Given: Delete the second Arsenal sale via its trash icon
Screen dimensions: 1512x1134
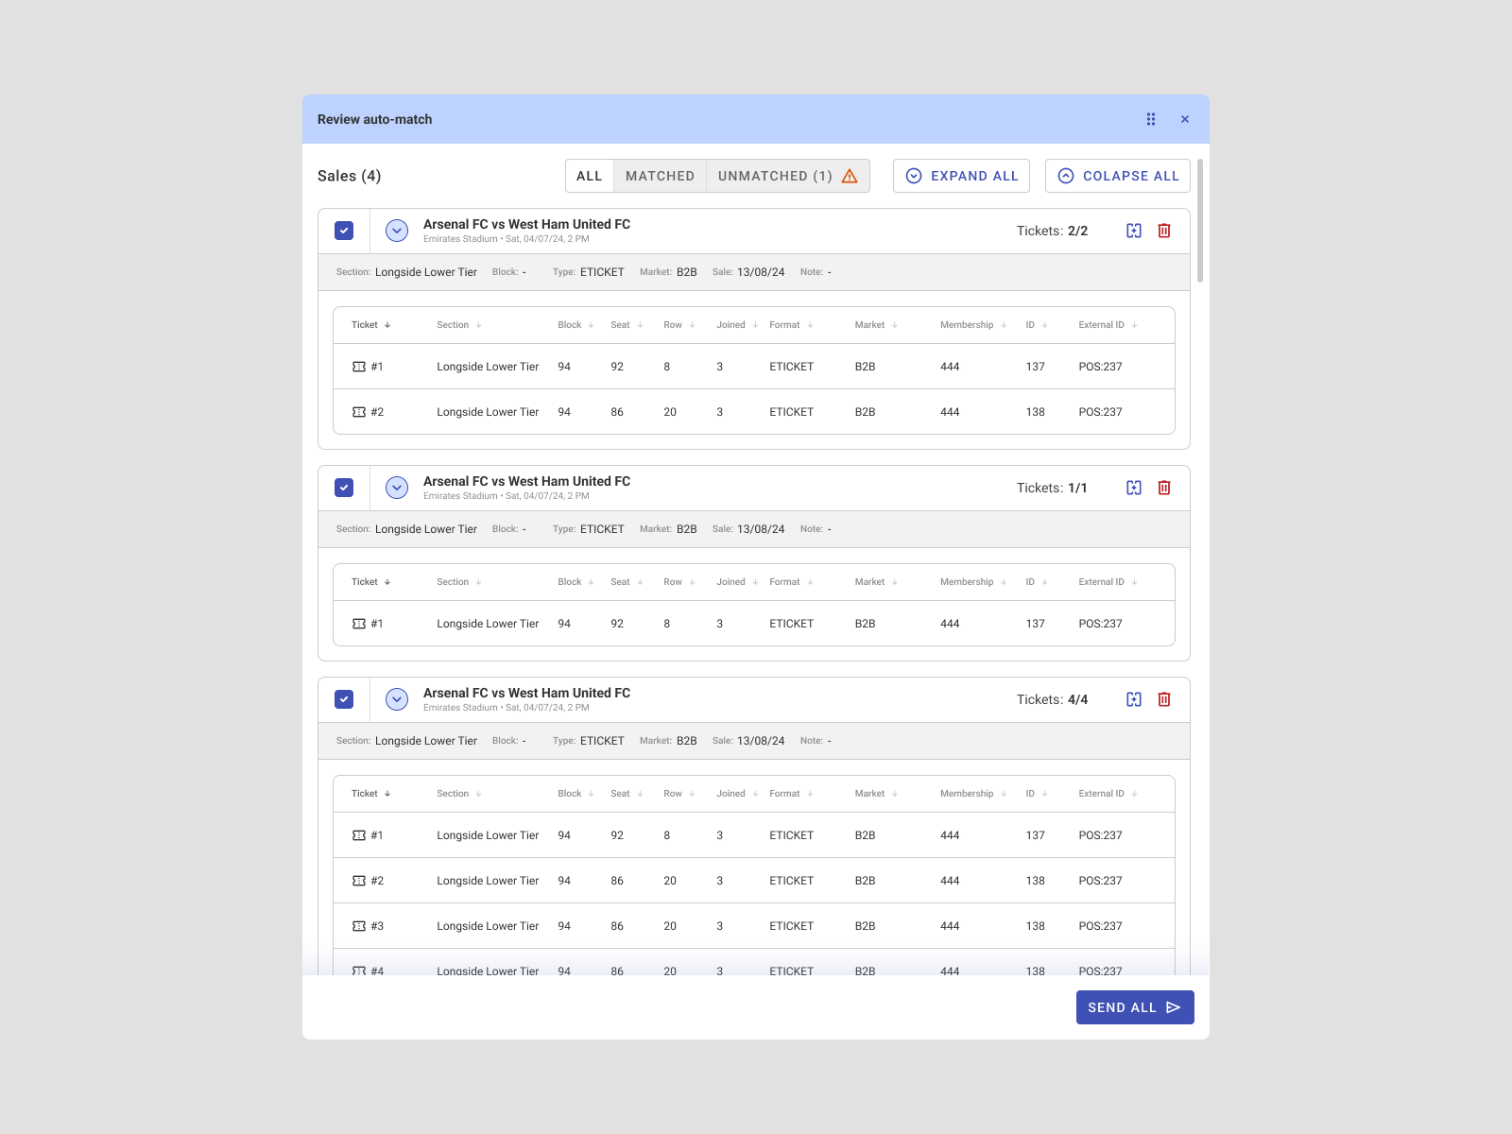Looking at the screenshot, I should (1163, 488).
